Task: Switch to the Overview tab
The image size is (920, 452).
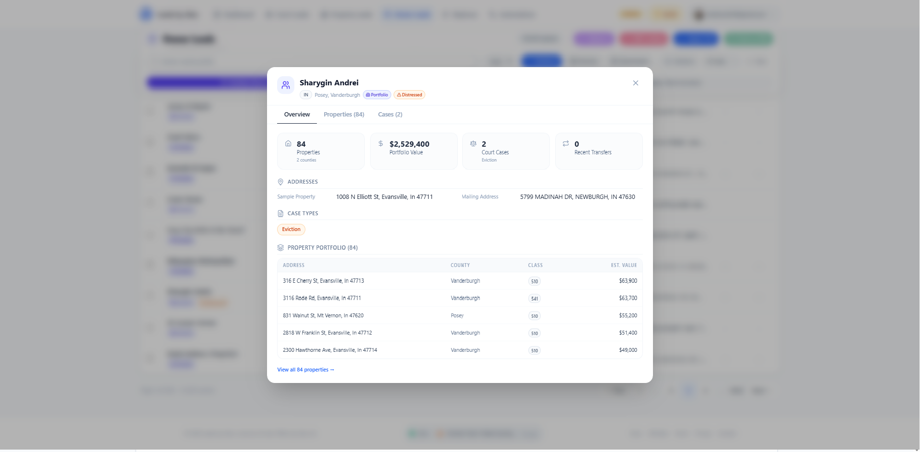Action: [x=297, y=115]
